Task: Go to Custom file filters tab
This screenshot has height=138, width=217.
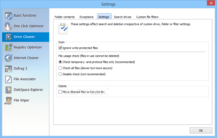Action: (147, 17)
